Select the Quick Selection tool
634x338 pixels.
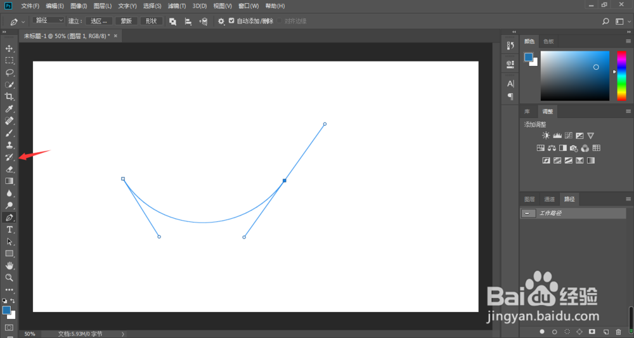coord(10,84)
